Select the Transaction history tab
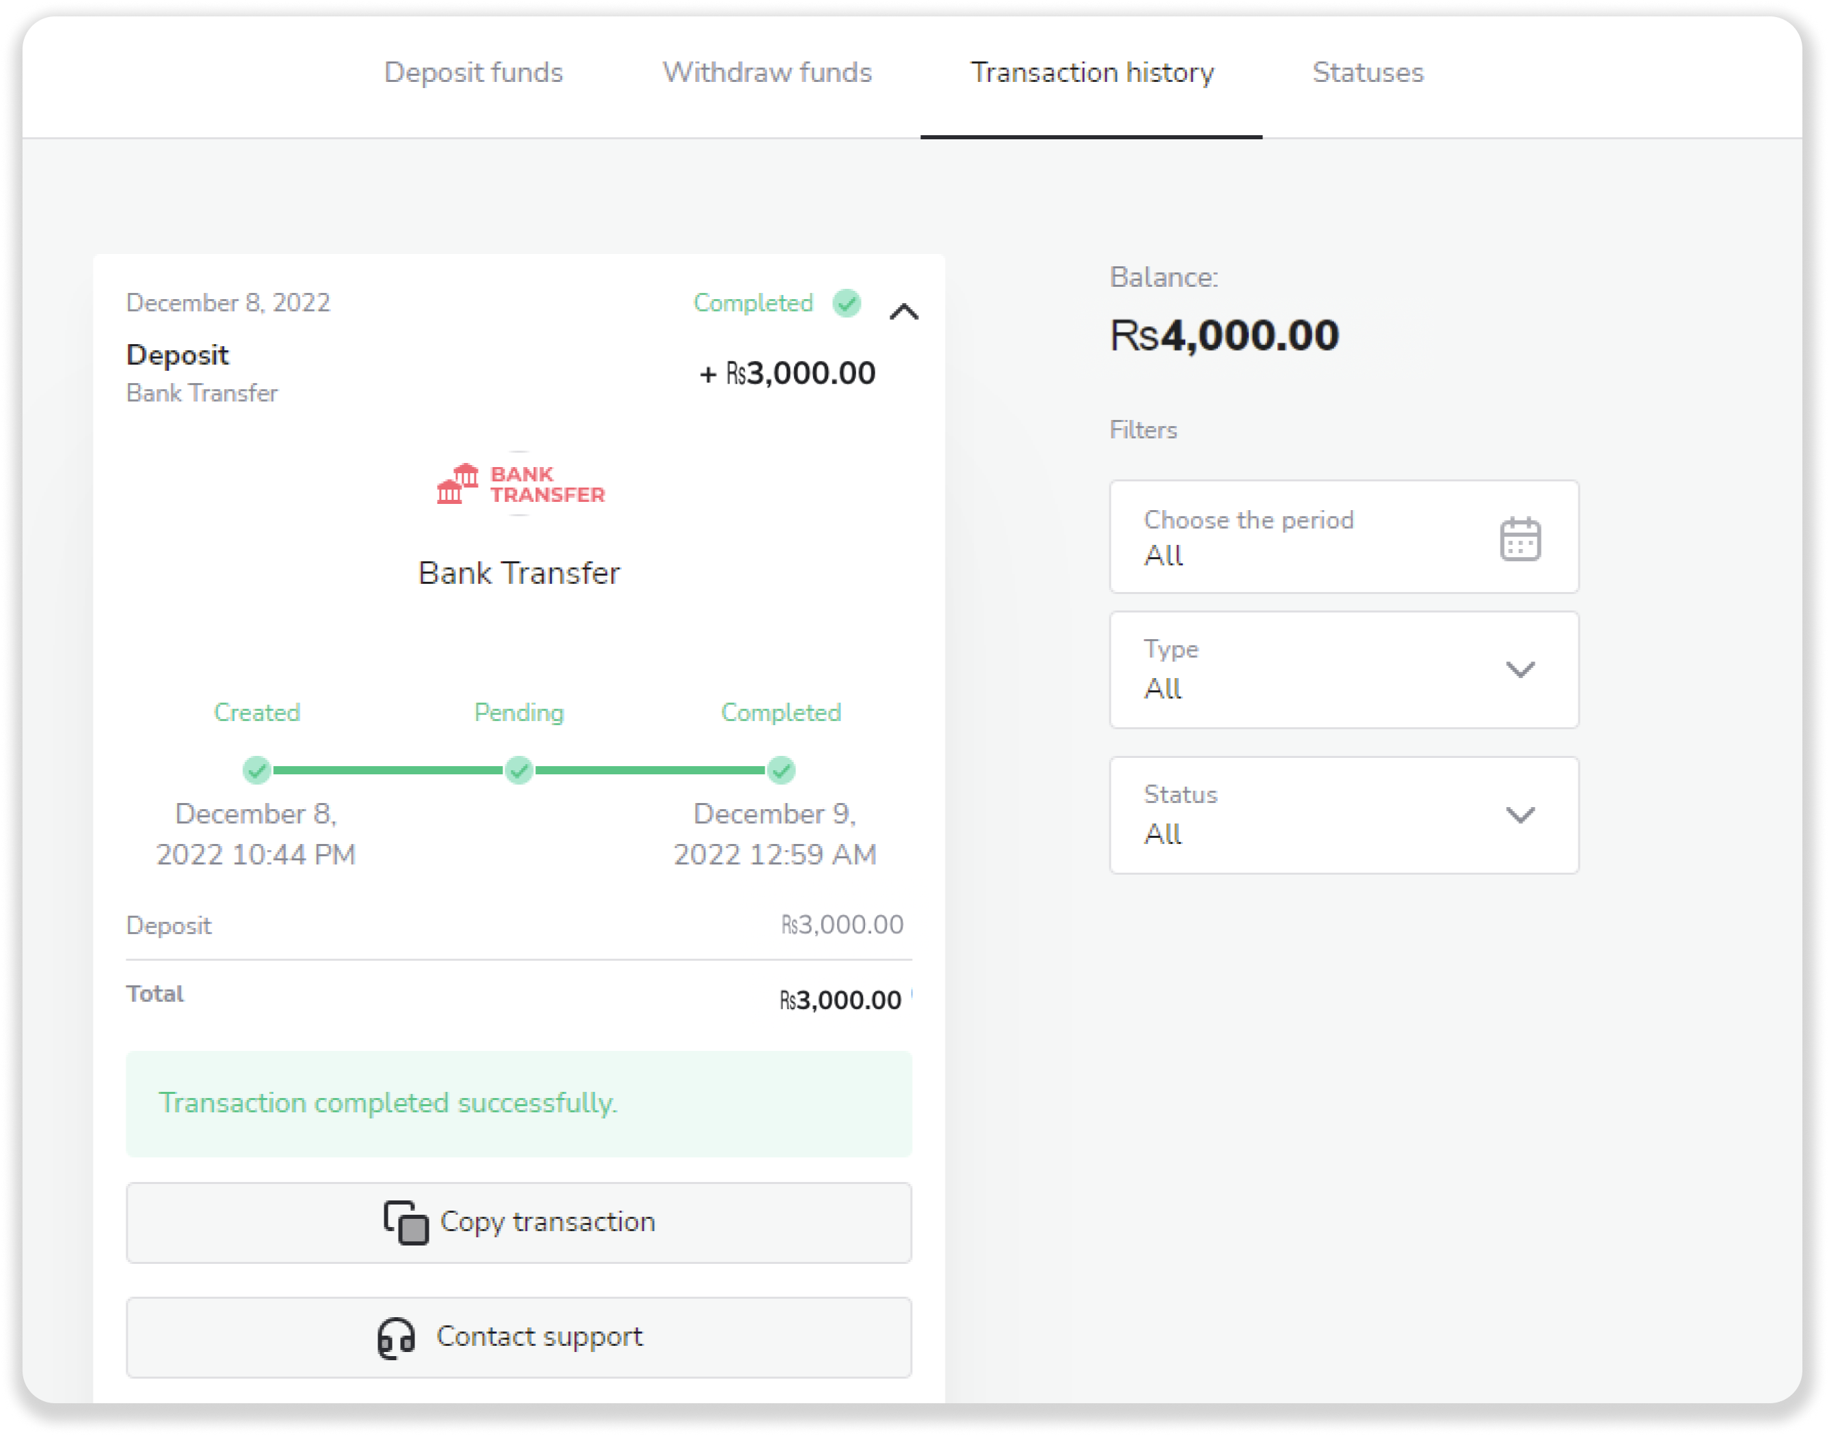 (1092, 72)
